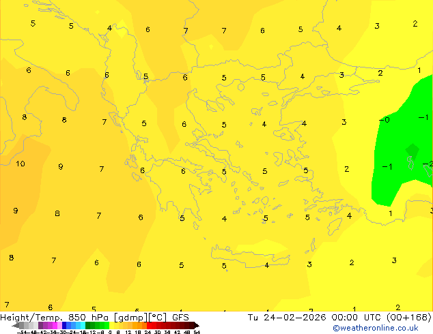Click the (00+168) forecast hour label
The height and width of the screenshot is (334, 433).
(409, 318)
